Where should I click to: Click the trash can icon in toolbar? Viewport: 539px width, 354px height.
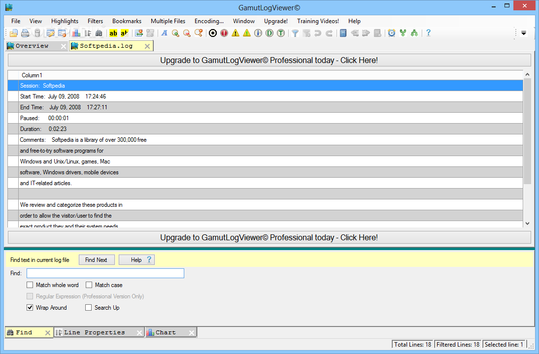(37, 33)
